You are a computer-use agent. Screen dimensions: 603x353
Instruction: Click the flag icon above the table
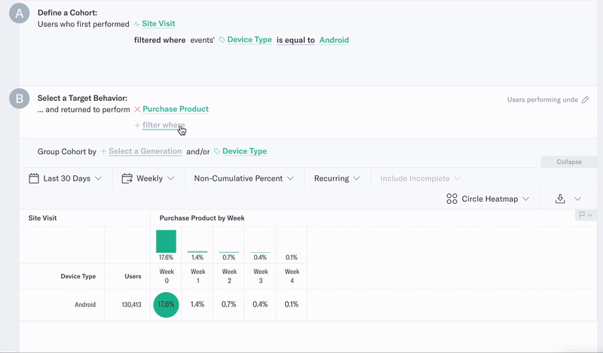[582, 215]
